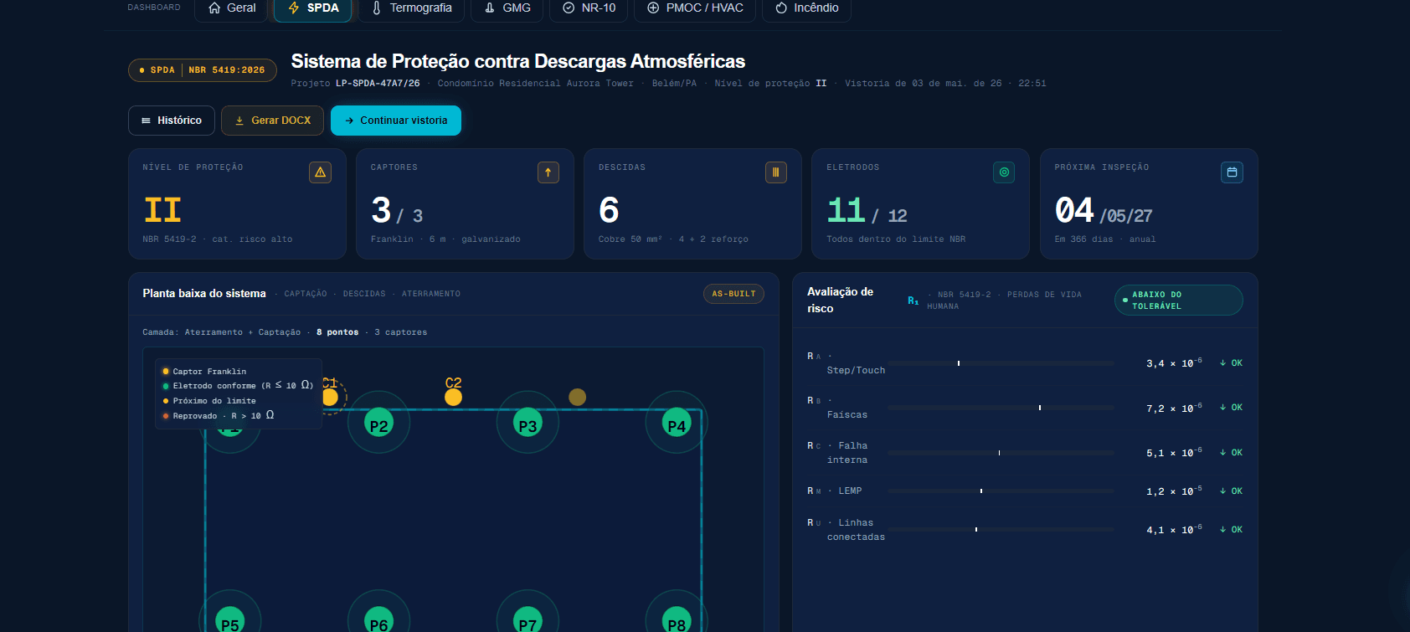1410x632 pixels.
Task: Click the lightning bolt icon in SPDA tab
Action: (x=294, y=8)
